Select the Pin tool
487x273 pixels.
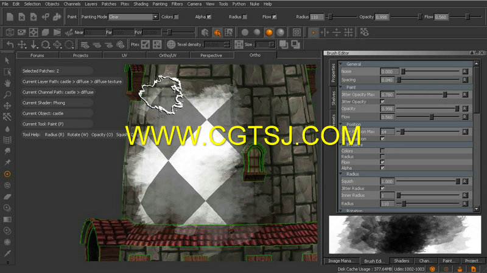click(7, 162)
